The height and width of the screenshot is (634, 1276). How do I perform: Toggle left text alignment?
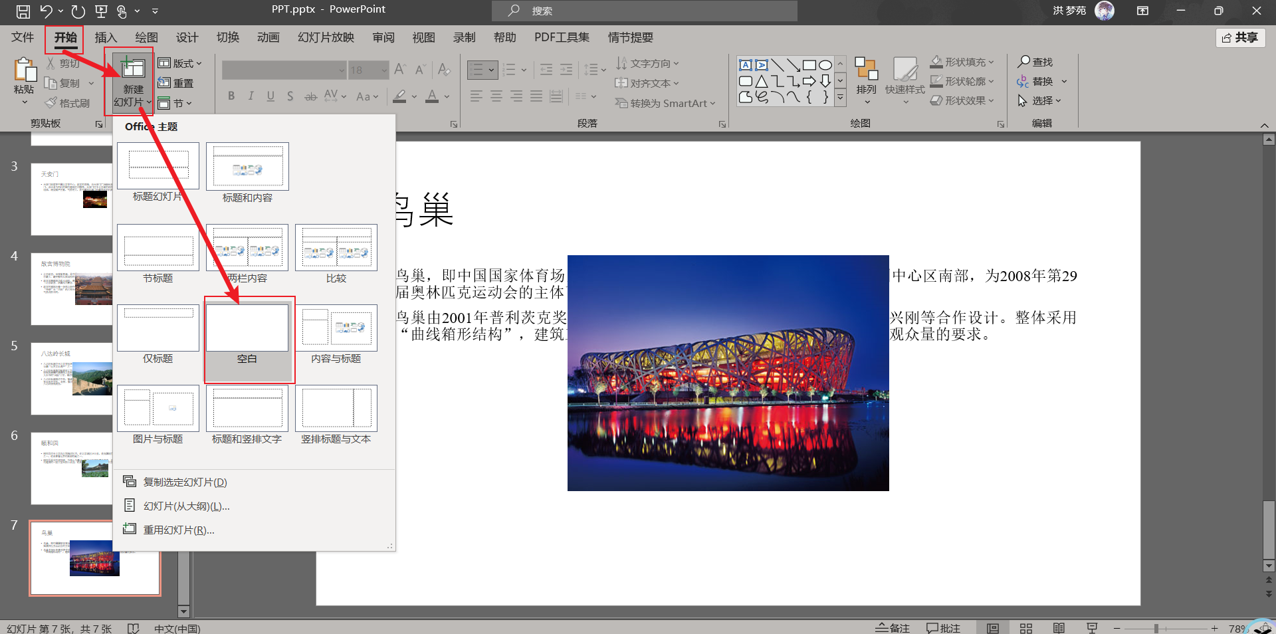pyautogui.click(x=477, y=96)
